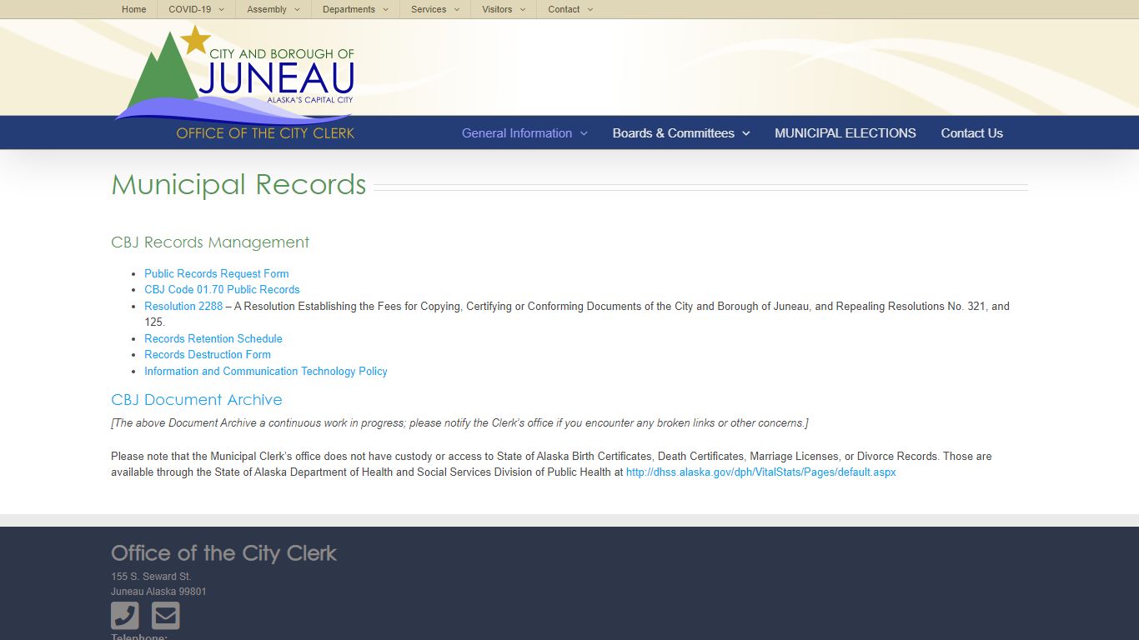This screenshot has height=640, width=1139.
Task: Open Resolution 2288 link
Action: point(183,306)
